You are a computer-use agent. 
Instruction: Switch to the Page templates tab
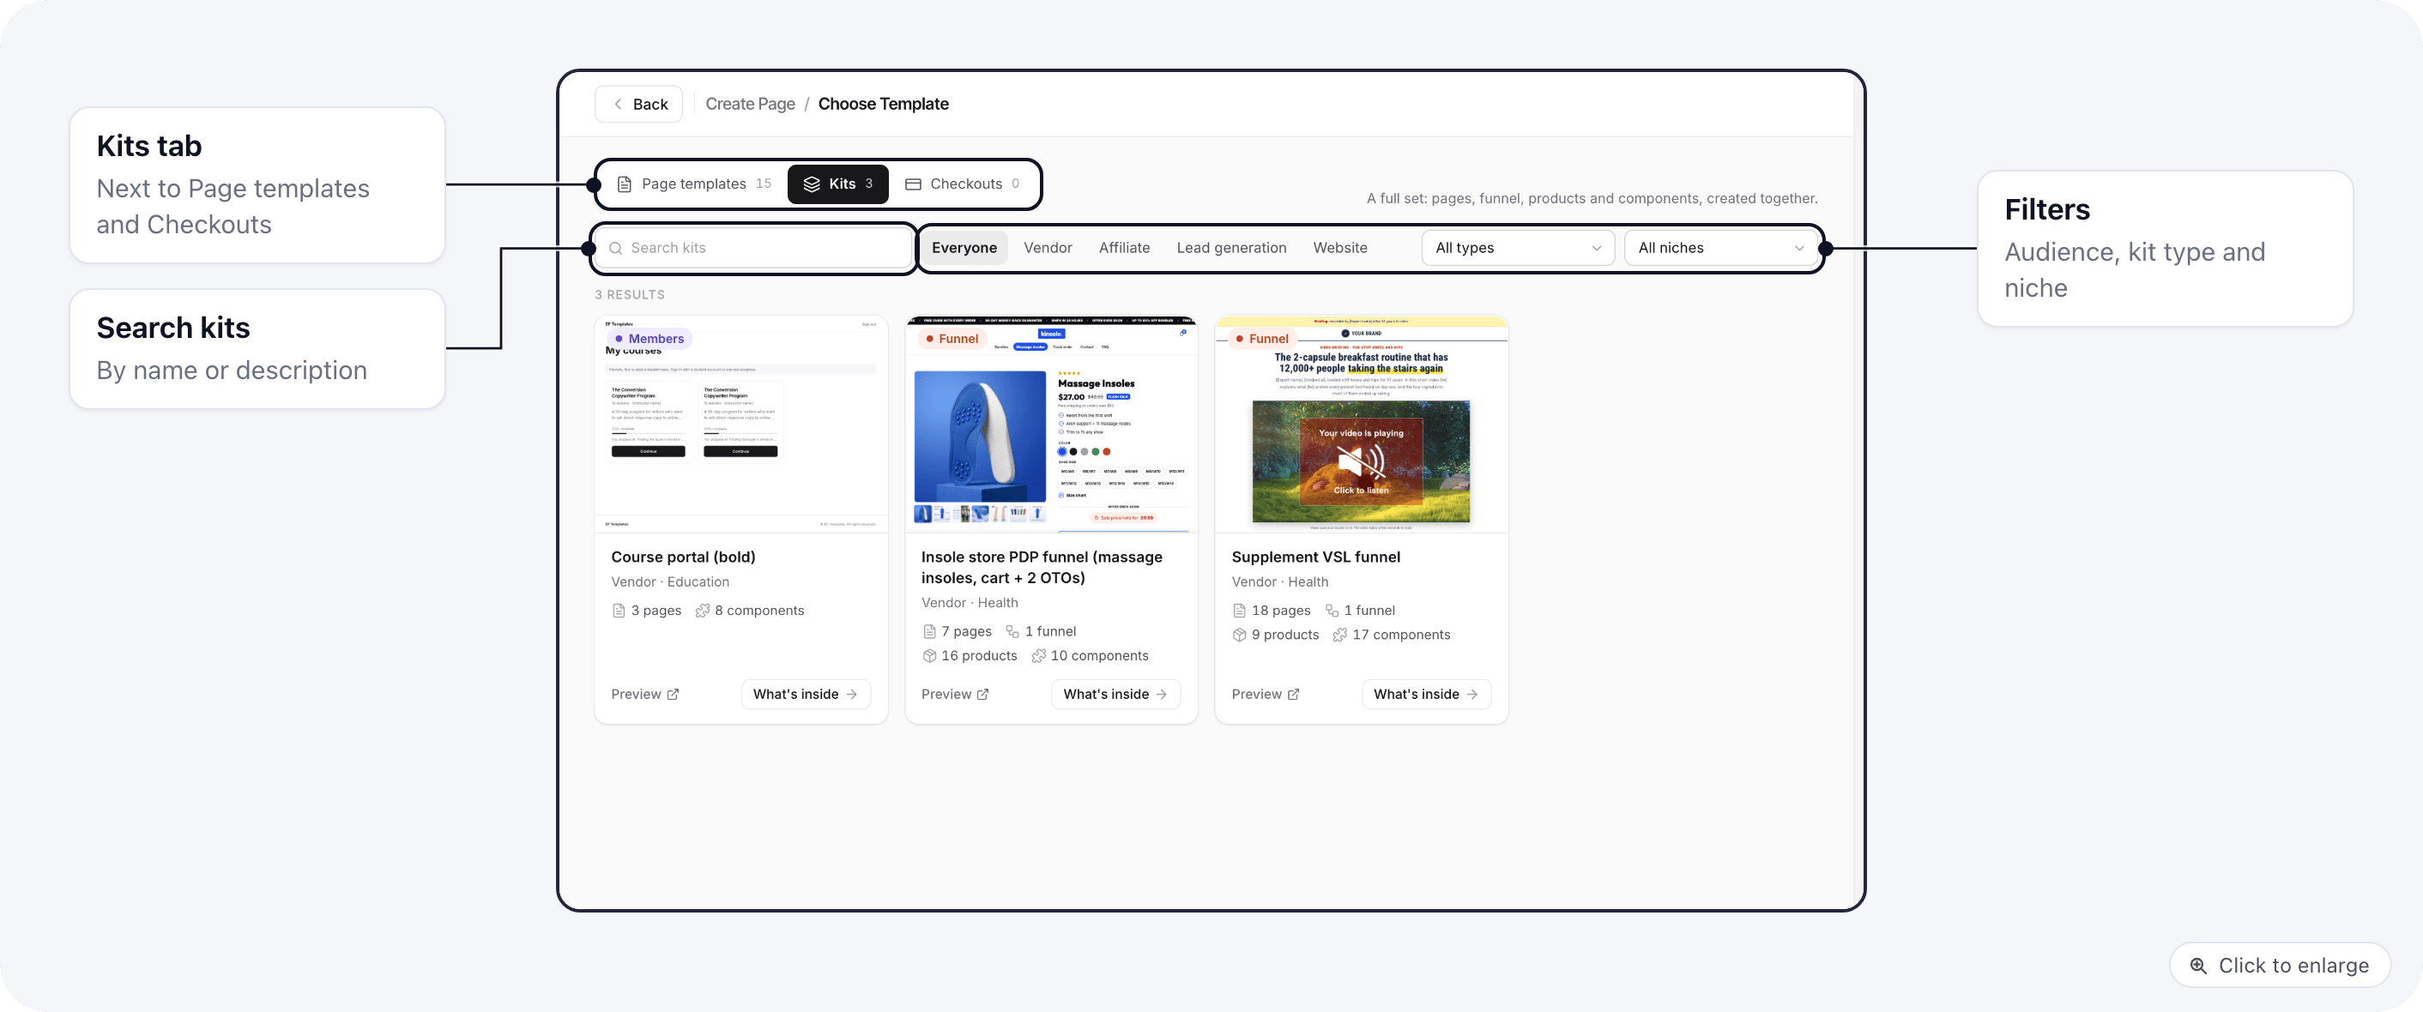(693, 184)
